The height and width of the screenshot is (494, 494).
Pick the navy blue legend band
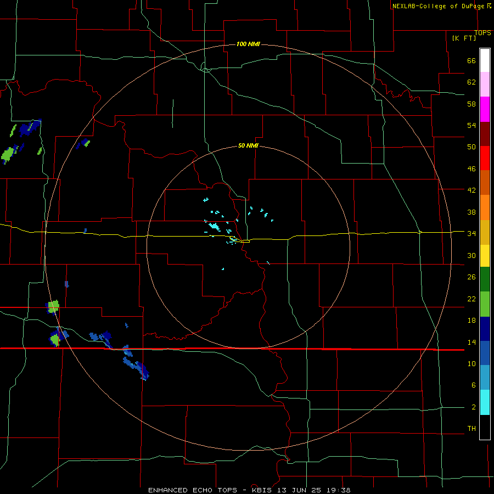point(485,329)
